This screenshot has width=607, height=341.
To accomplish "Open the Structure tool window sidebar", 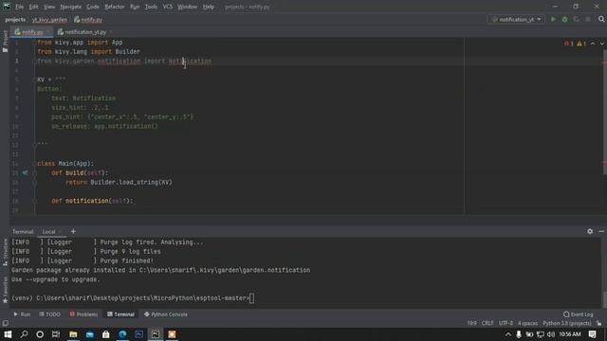I will pos(5,252).
